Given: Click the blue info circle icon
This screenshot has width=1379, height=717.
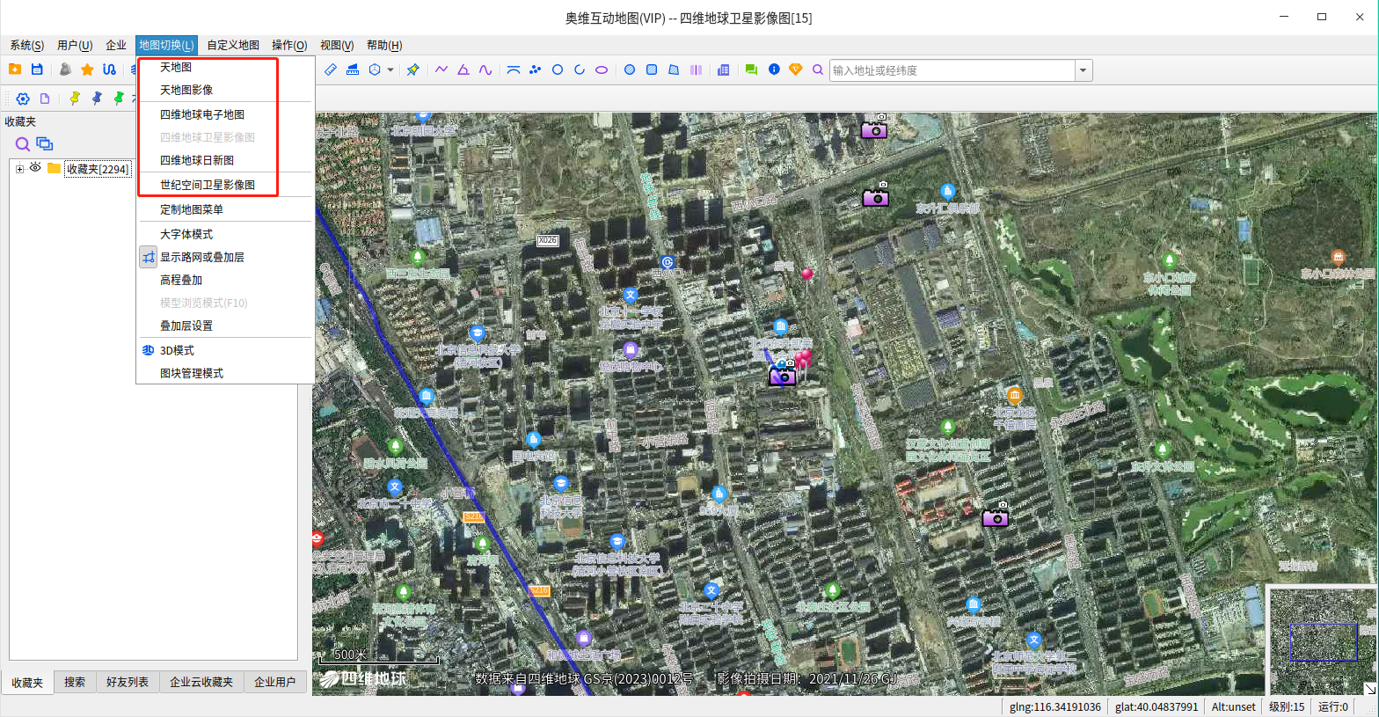Looking at the screenshot, I should pyautogui.click(x=774, y=70).
